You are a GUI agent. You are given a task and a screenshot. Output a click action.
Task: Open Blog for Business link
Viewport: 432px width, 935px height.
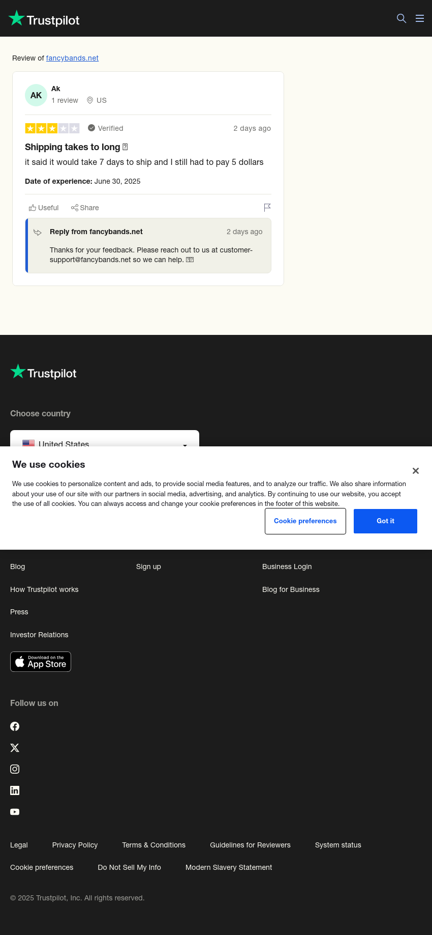coord(291,589)
